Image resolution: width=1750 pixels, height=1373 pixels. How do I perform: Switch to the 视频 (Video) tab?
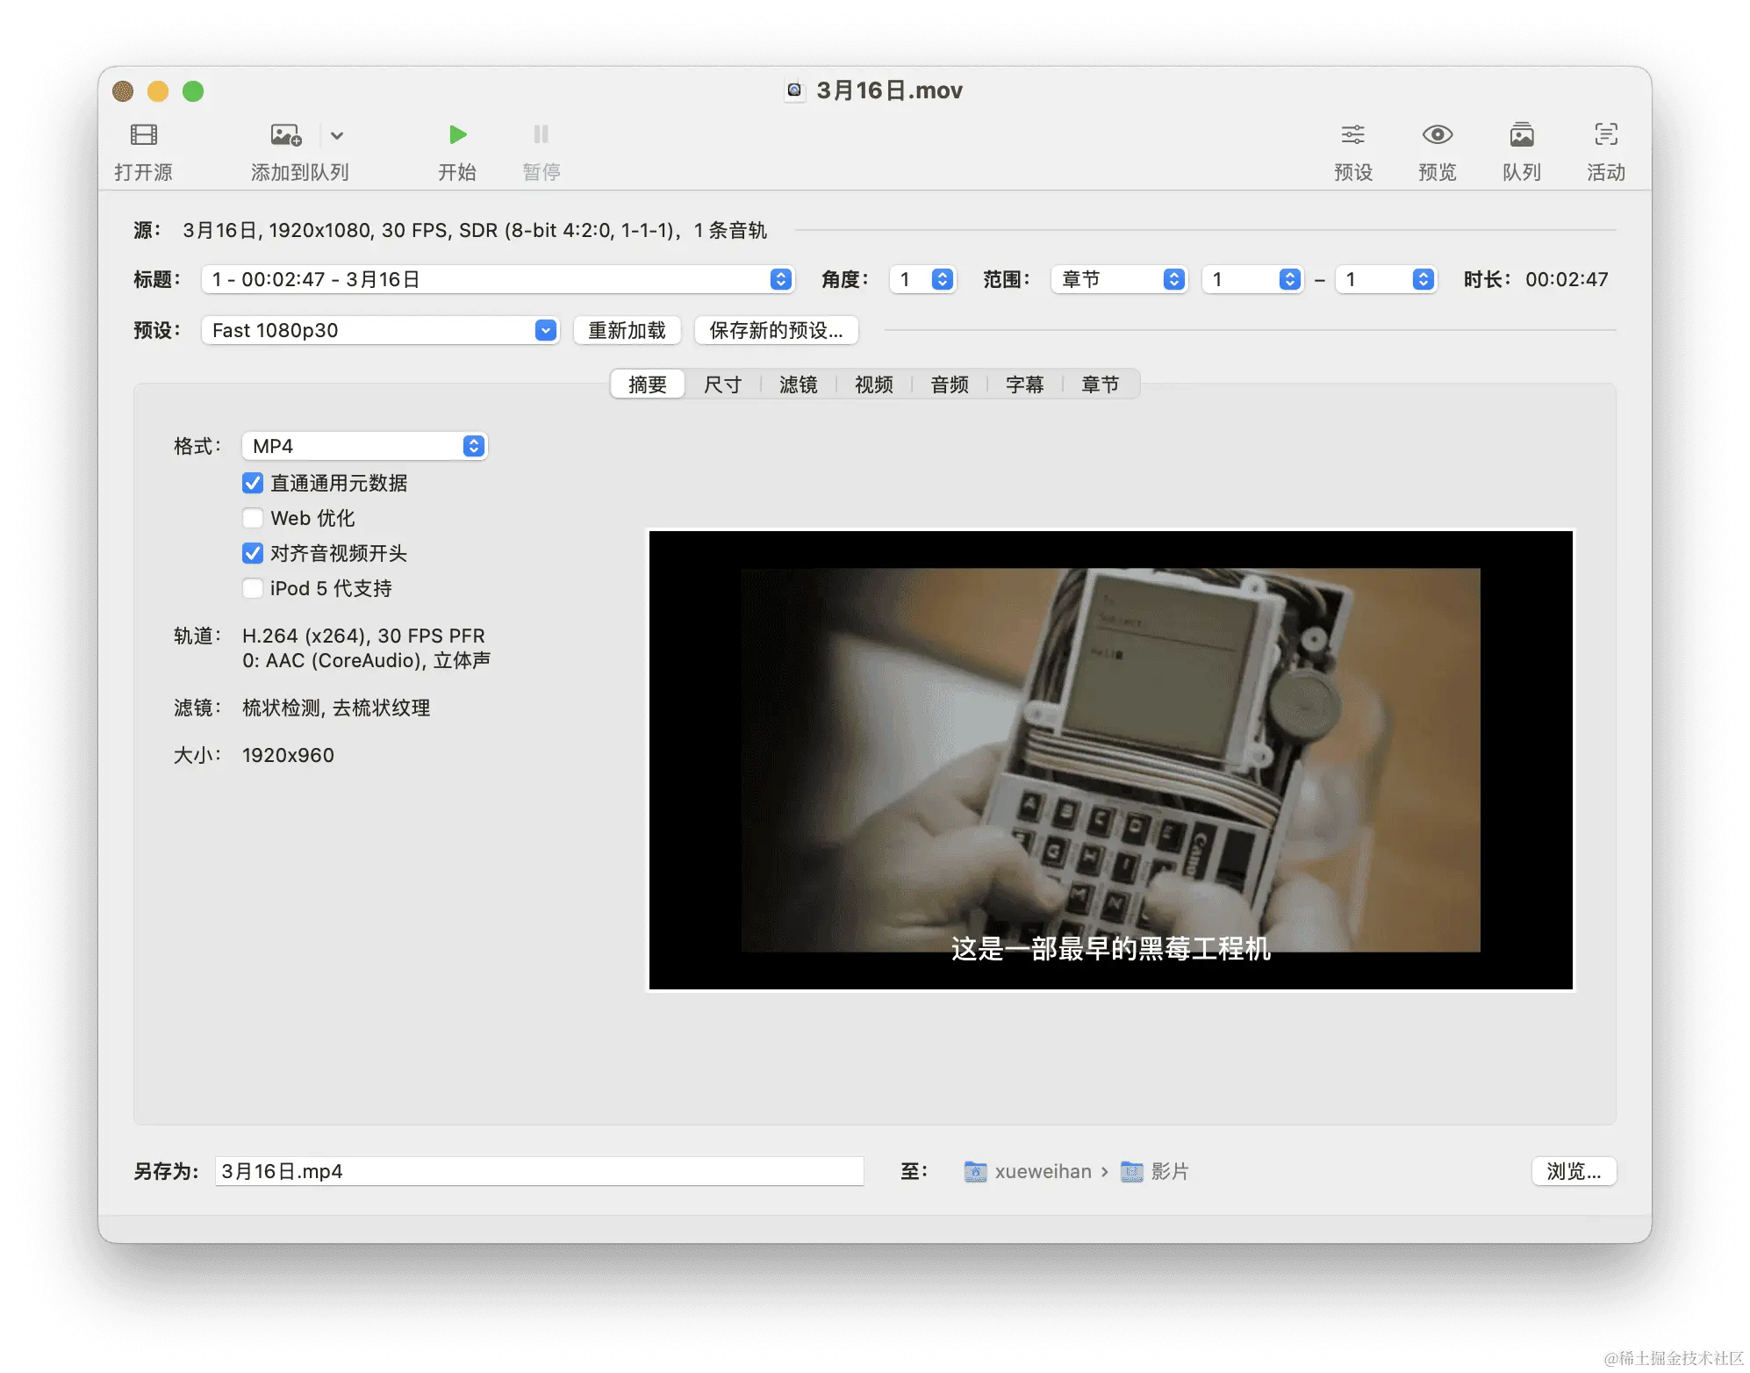tap(873, 384)
